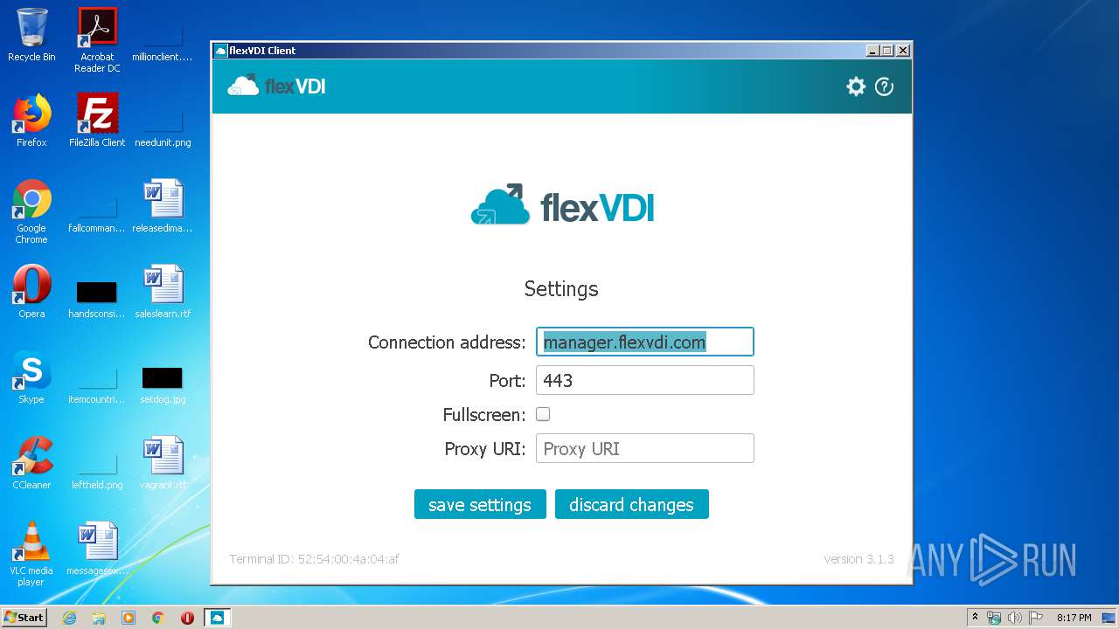Open flexVDI settings gear icon

[x=856, y=86]
